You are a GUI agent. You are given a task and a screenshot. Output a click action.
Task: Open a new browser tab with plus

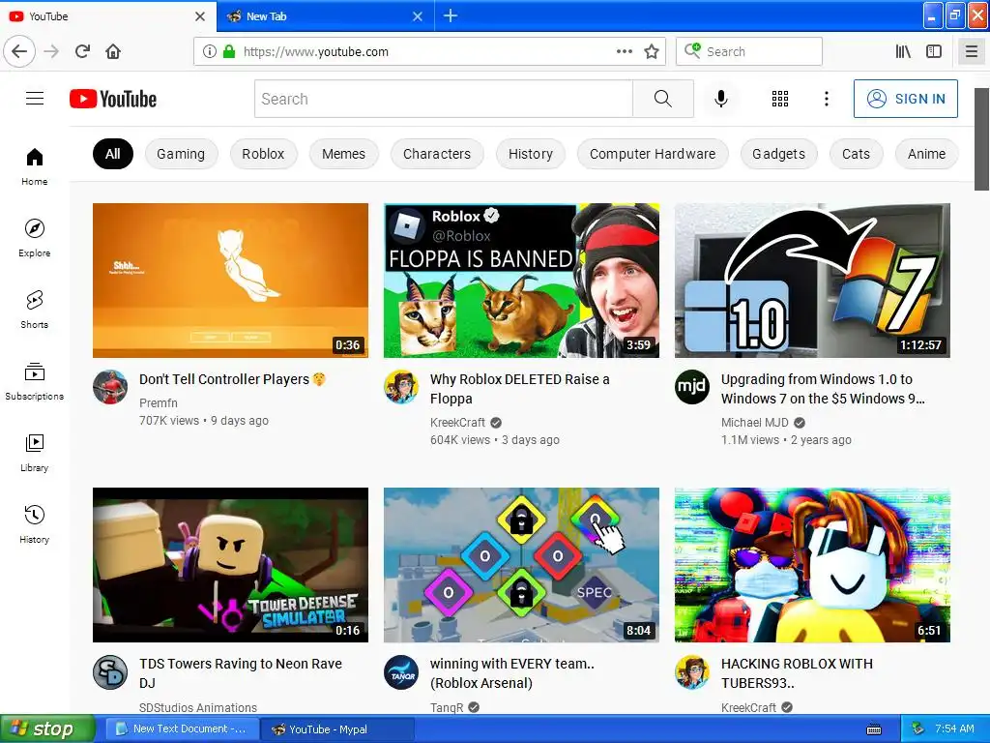click(451, 15)
